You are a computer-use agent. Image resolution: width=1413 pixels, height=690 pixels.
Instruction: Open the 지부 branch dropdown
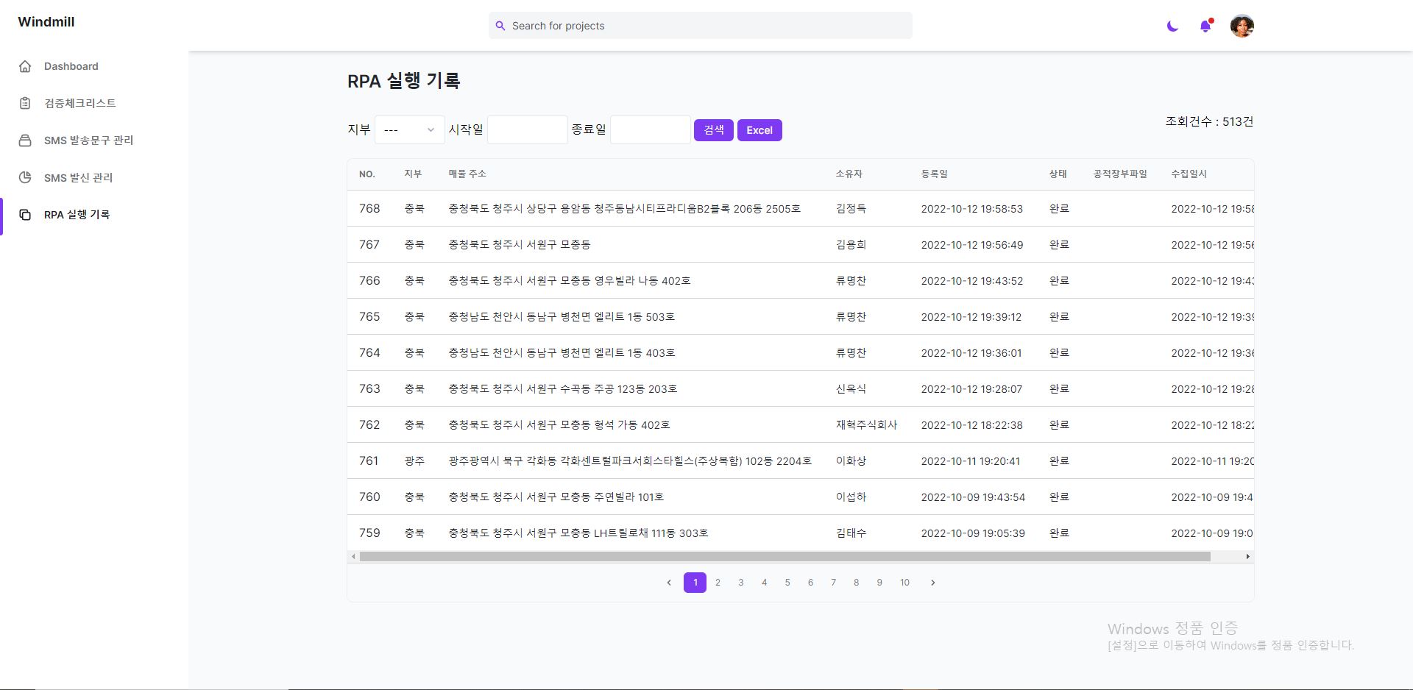409,130
